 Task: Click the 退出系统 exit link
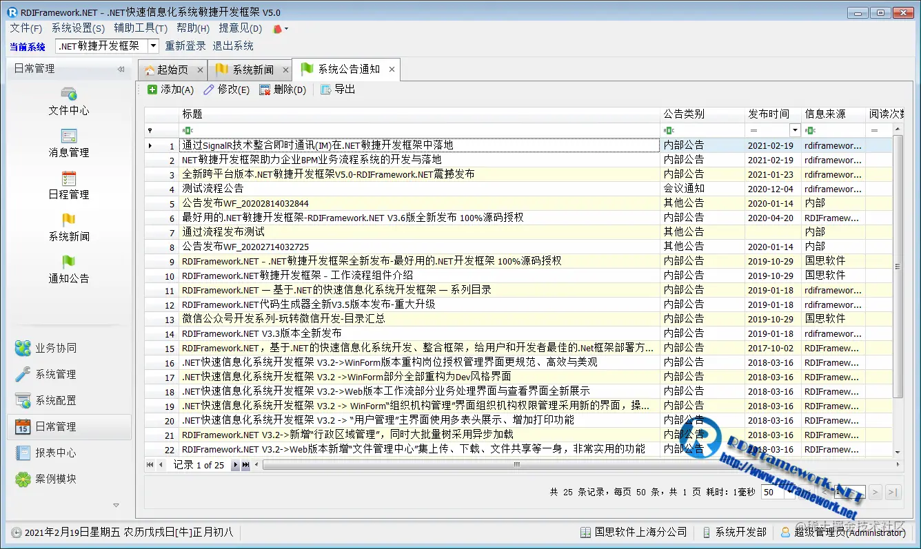[x=234, y=45]
